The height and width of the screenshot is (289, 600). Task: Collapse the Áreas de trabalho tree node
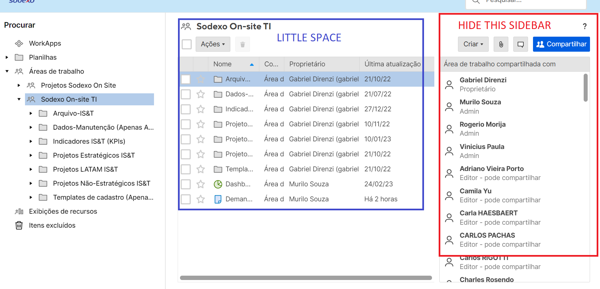tap(7, 71)
